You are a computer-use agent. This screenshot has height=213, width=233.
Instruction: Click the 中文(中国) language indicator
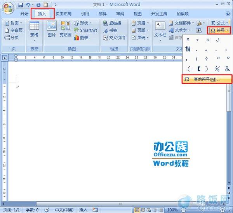[x=64, y=210]
